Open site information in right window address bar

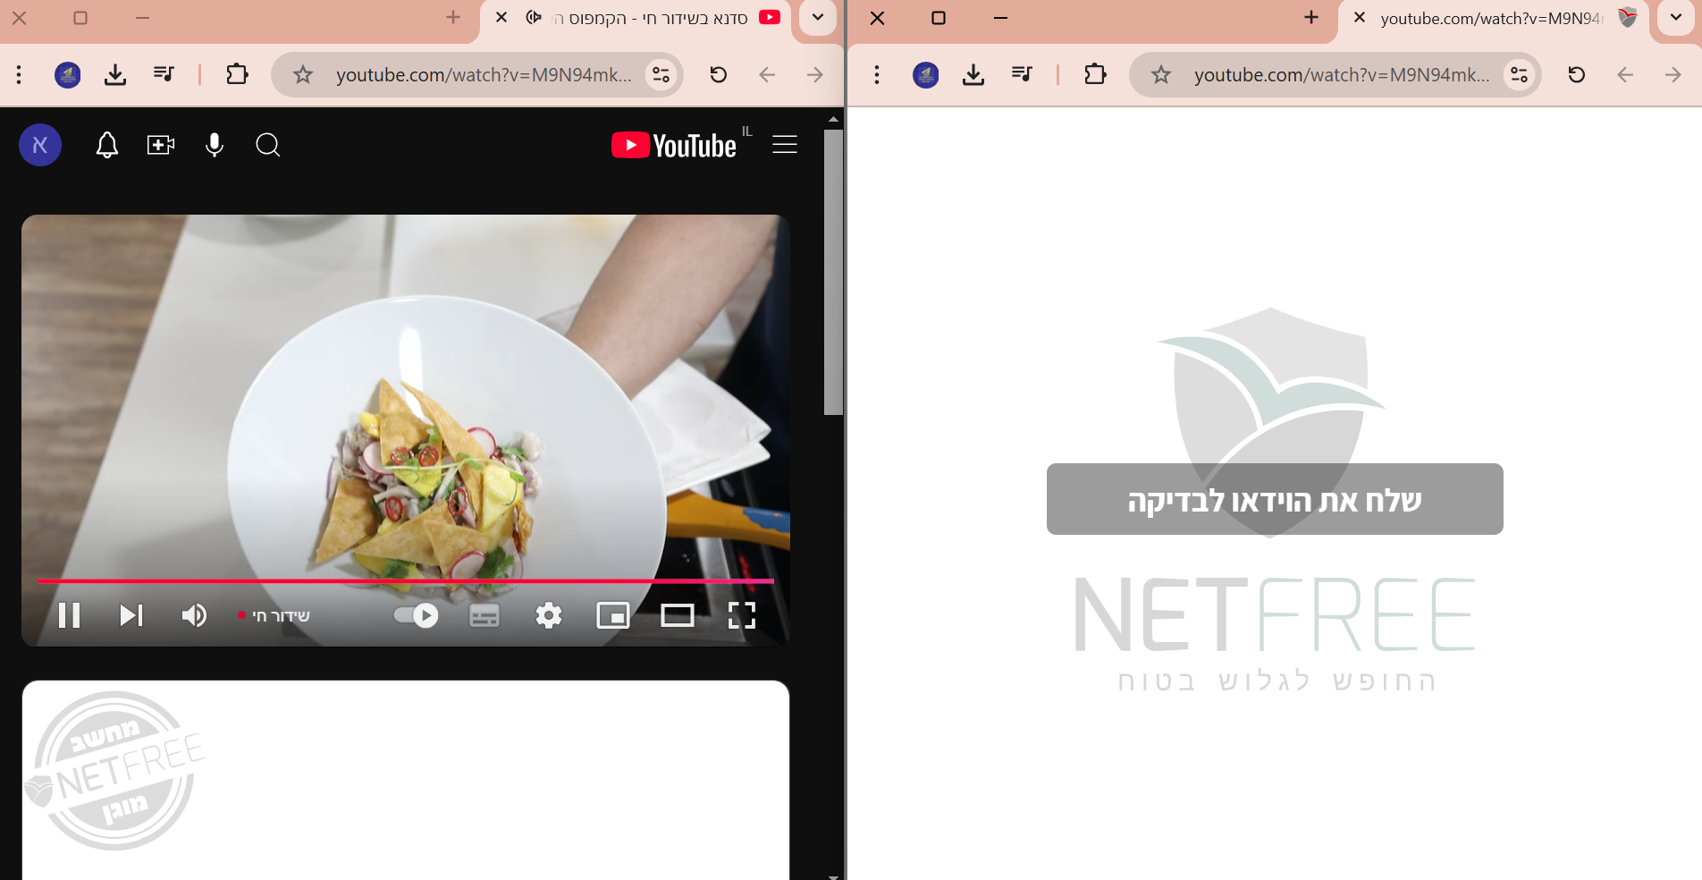[x=1519, y=75]
